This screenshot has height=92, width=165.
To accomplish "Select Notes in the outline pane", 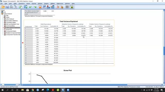I will click(7, 17).
